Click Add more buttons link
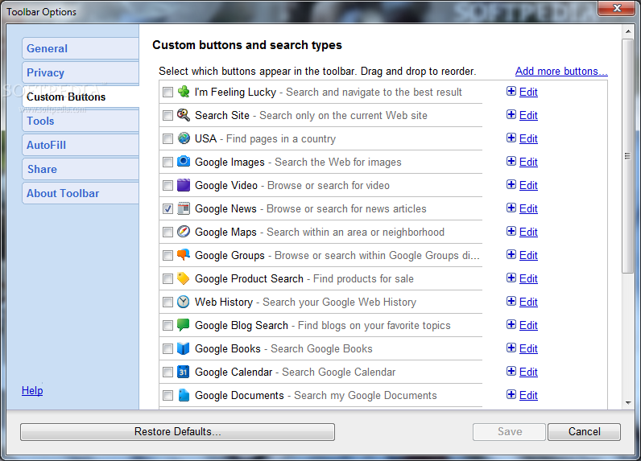The height and width of the screenshot is (461, 641). click(x=561, y=71)
